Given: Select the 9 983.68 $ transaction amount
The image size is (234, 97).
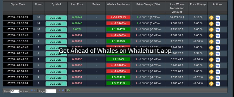Looking at the screenshot, I should (177, 83).
